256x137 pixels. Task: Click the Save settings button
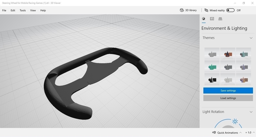tap(228, 91)
